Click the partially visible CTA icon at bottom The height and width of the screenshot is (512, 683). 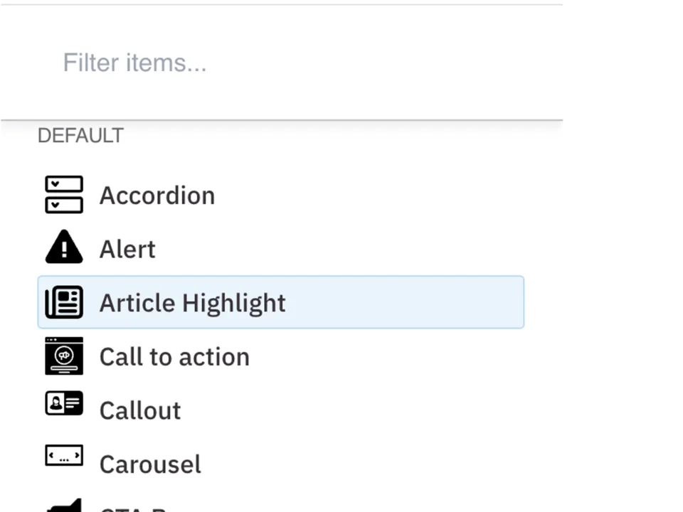tap(64, 506)
